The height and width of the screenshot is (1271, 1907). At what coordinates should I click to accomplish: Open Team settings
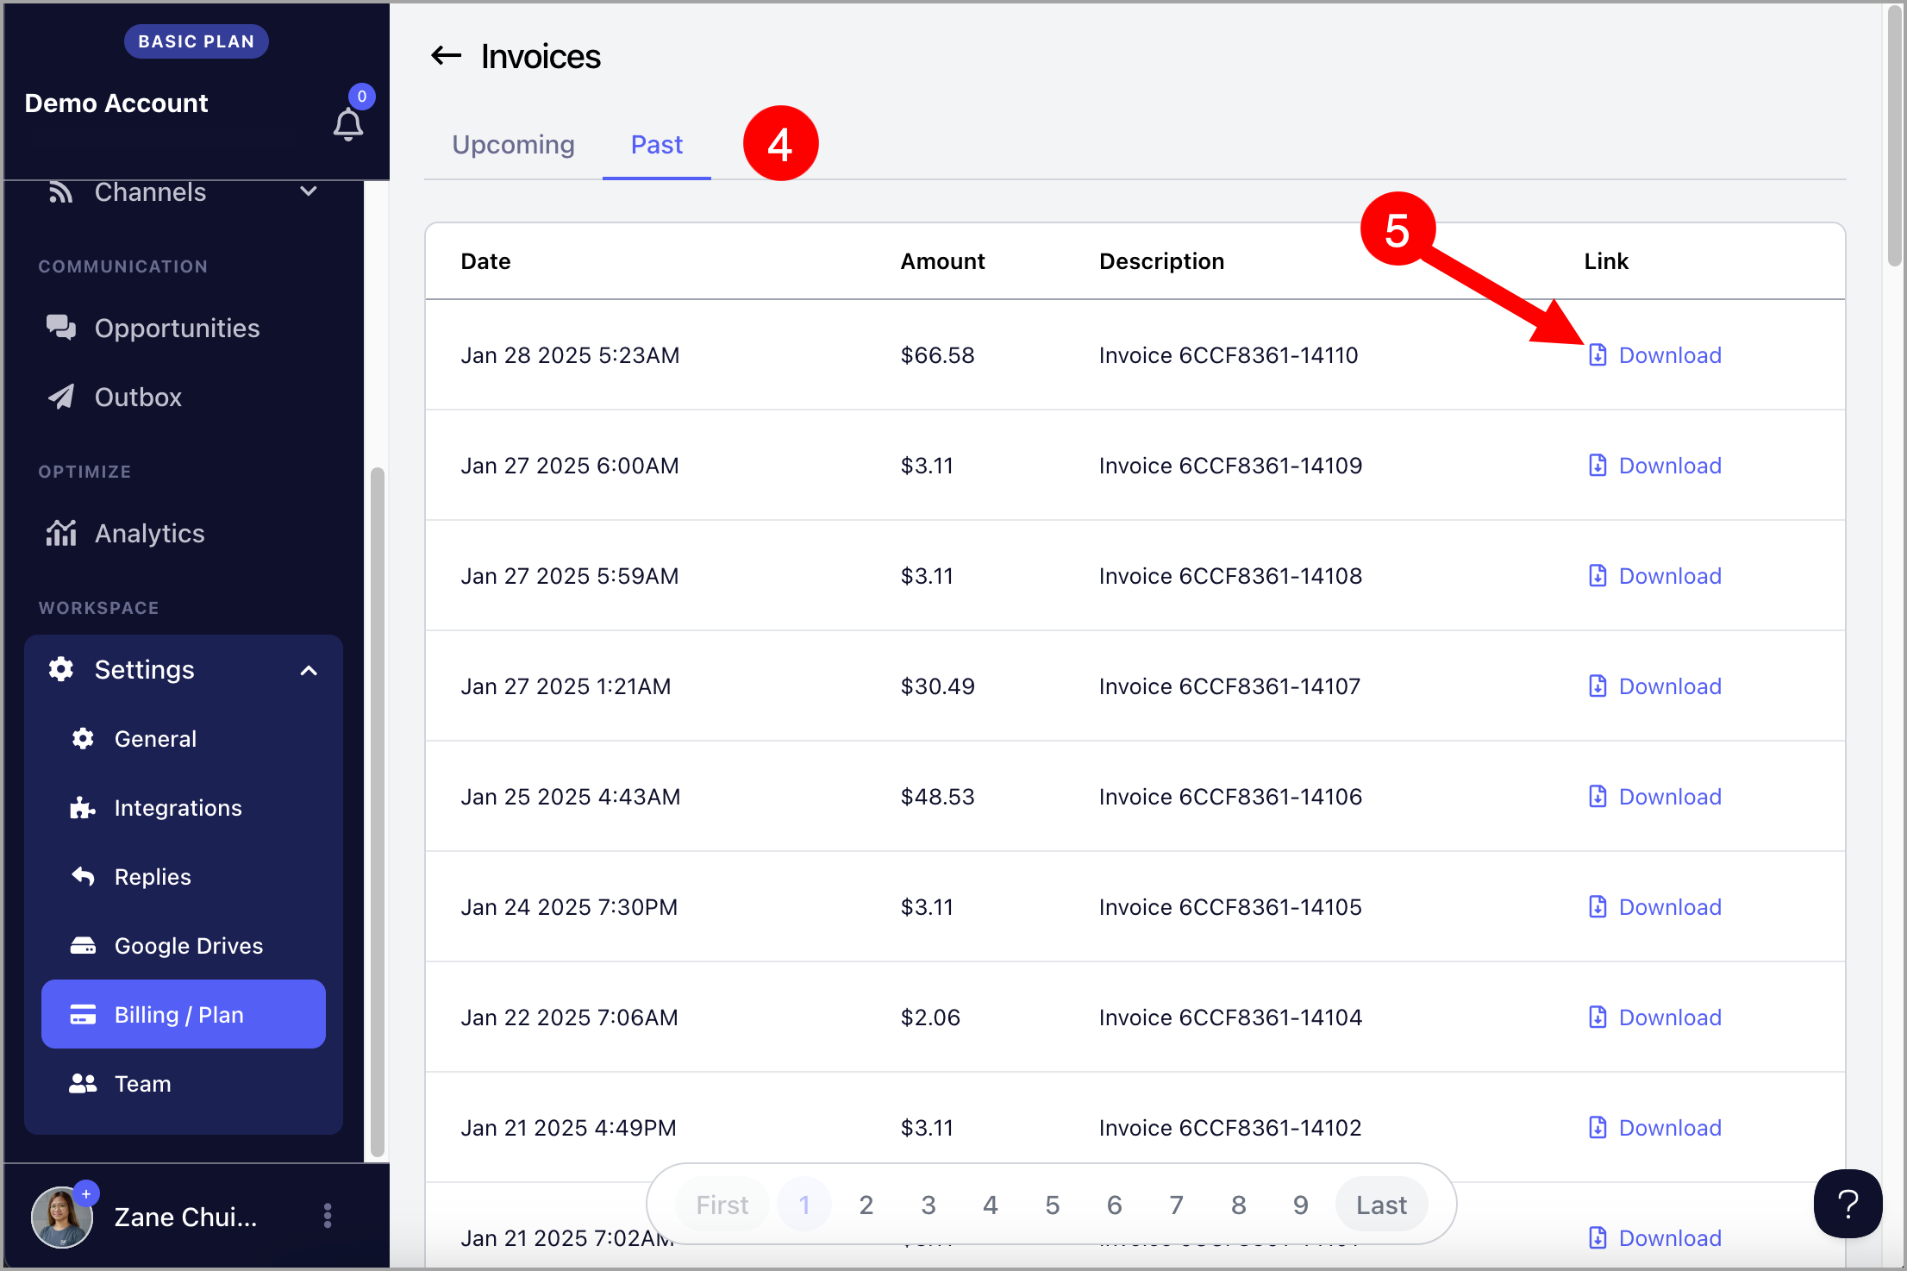click(142, 1084)
